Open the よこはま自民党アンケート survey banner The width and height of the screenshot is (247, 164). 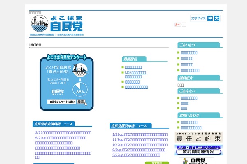[x=66, y=82]
